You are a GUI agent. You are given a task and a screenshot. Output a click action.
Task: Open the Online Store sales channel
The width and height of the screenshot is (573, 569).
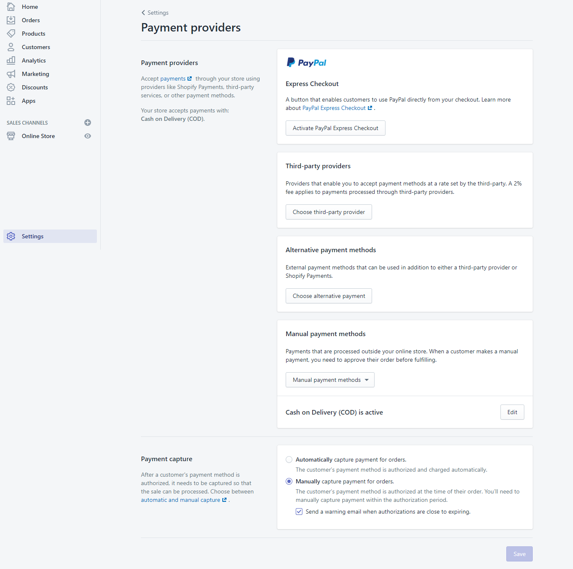pyautogui.click(x=38, y=136)
